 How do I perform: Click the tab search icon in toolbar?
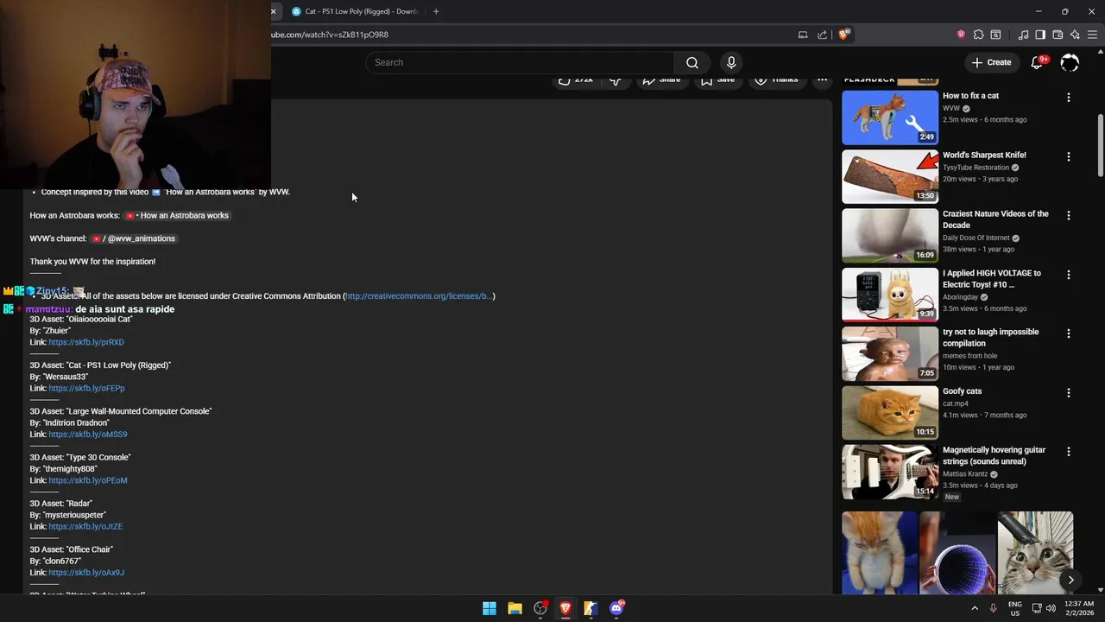coord(995,35)
